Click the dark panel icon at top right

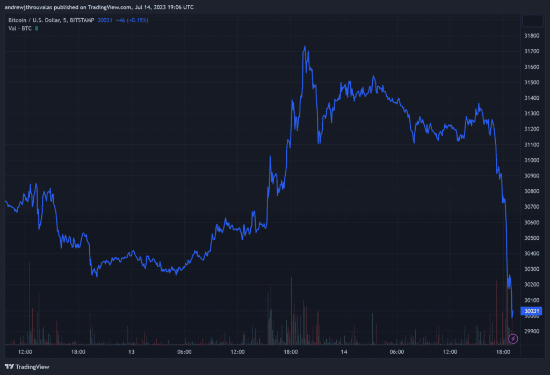(533, 21)
